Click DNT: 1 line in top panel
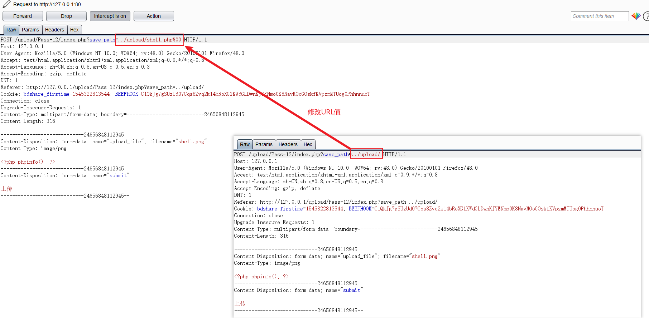The image size is (649, 318). coord(9,80)
